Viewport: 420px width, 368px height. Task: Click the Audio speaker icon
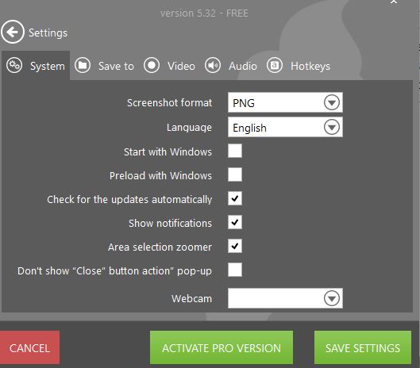(x=213, y=65)
